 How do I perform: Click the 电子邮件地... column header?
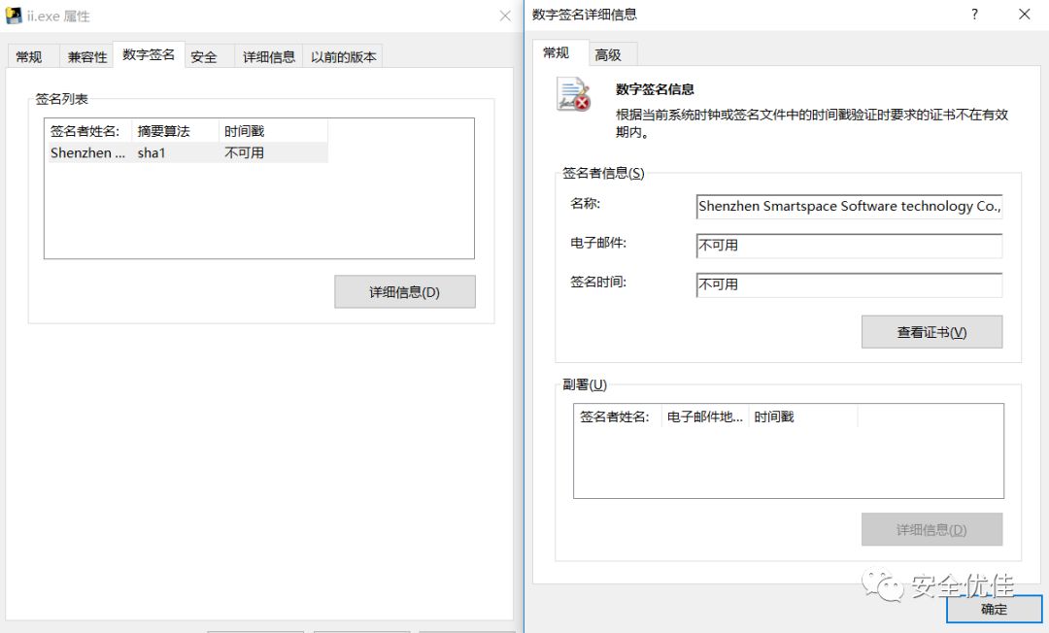705,416
